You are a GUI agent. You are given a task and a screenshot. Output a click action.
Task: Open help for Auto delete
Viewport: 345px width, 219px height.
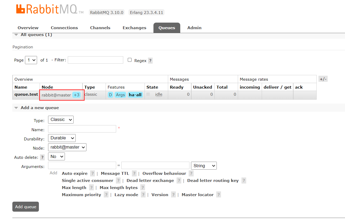(42, 157)
